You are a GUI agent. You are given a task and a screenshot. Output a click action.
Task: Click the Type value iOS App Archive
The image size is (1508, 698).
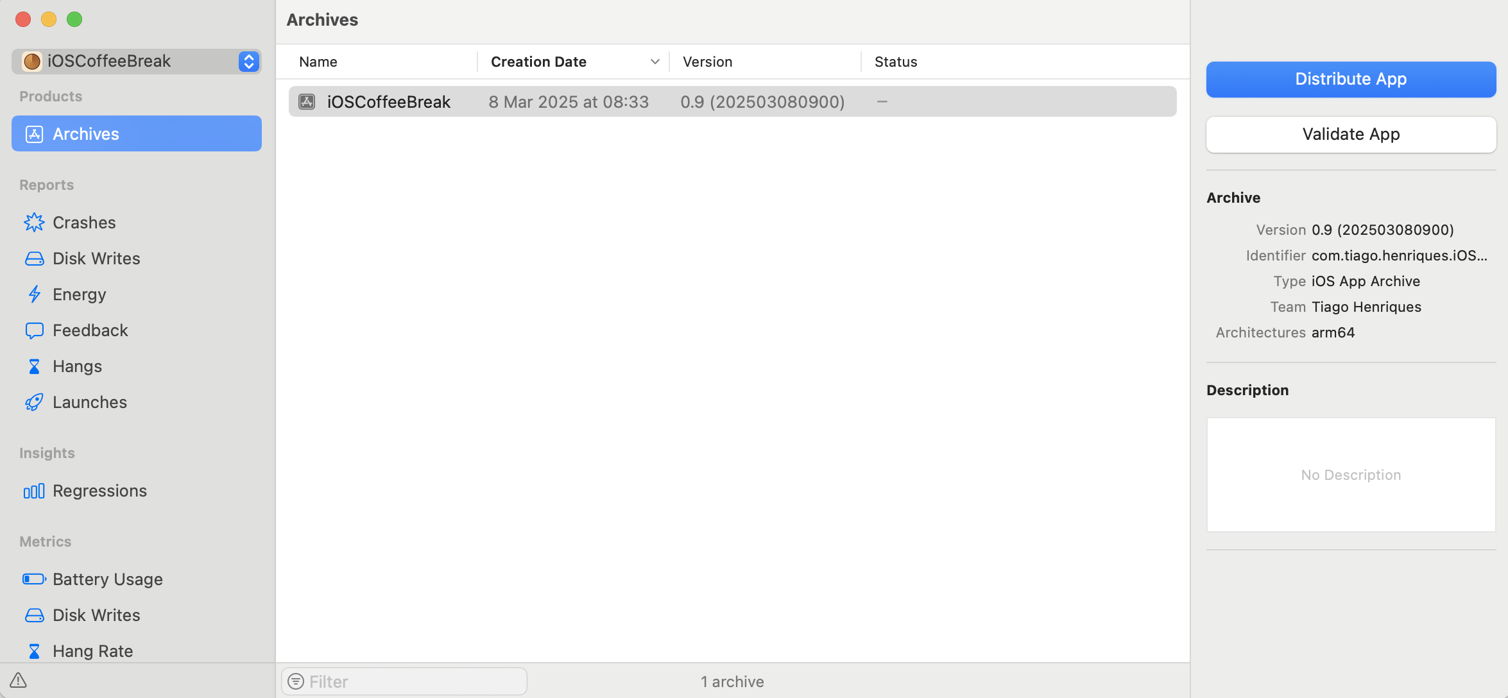click(x=1366, y=281)
